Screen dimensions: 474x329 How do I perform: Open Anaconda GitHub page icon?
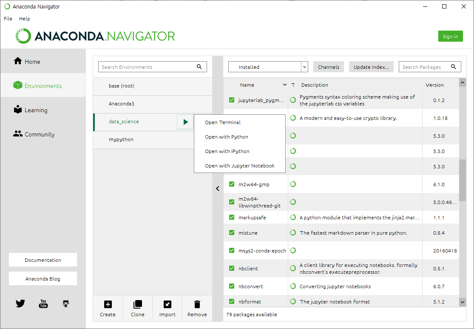tap(66, 303)
